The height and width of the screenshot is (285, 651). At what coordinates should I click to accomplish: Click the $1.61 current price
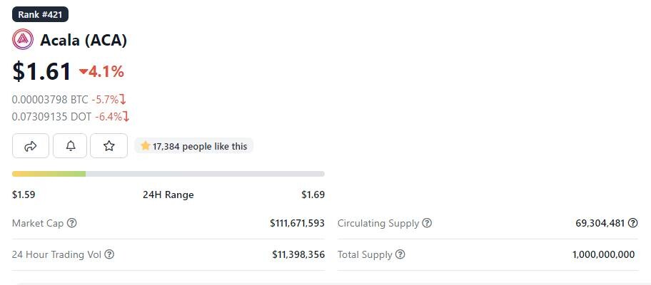click(41, 71)
